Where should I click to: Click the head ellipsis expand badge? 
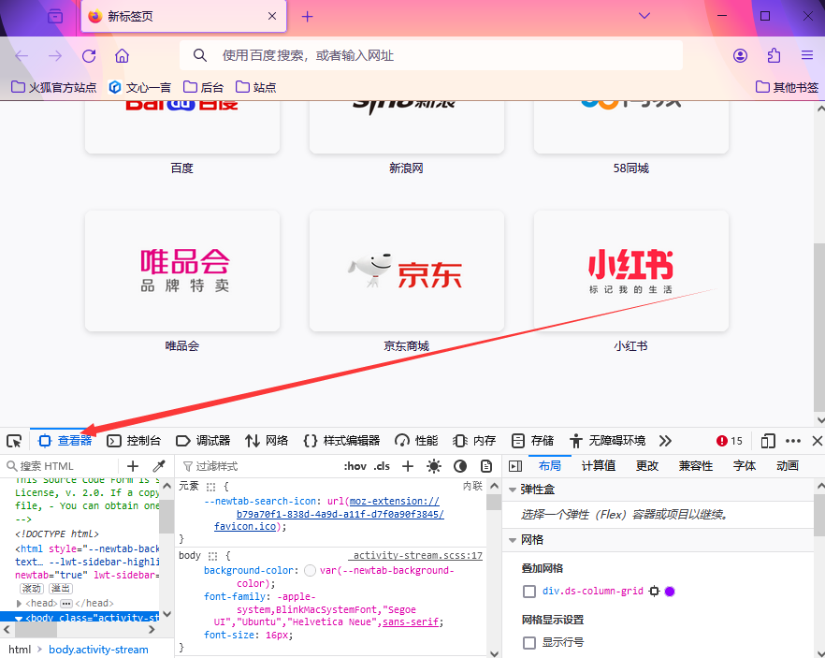coord(66,604)
